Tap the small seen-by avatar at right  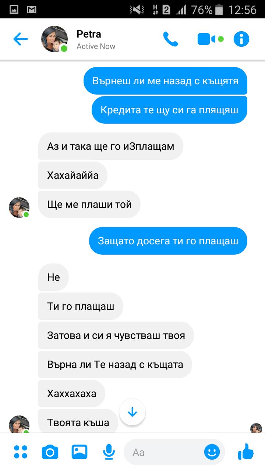256,428
